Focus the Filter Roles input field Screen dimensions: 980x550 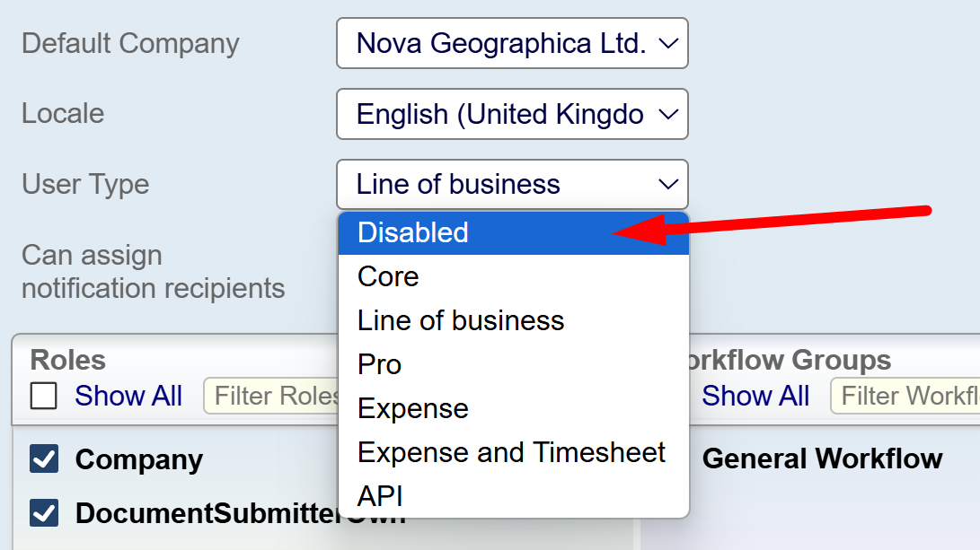(x=274, y=396)
